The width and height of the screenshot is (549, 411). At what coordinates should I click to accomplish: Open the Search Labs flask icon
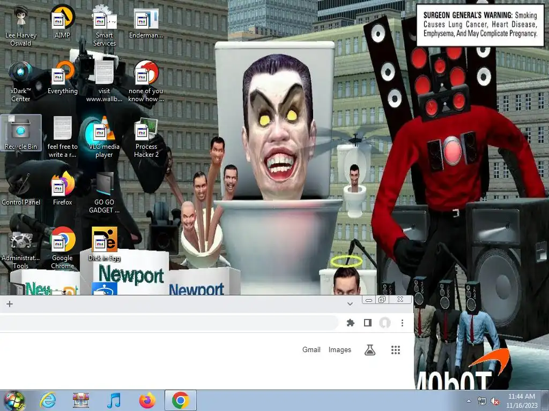click(370, 350)
